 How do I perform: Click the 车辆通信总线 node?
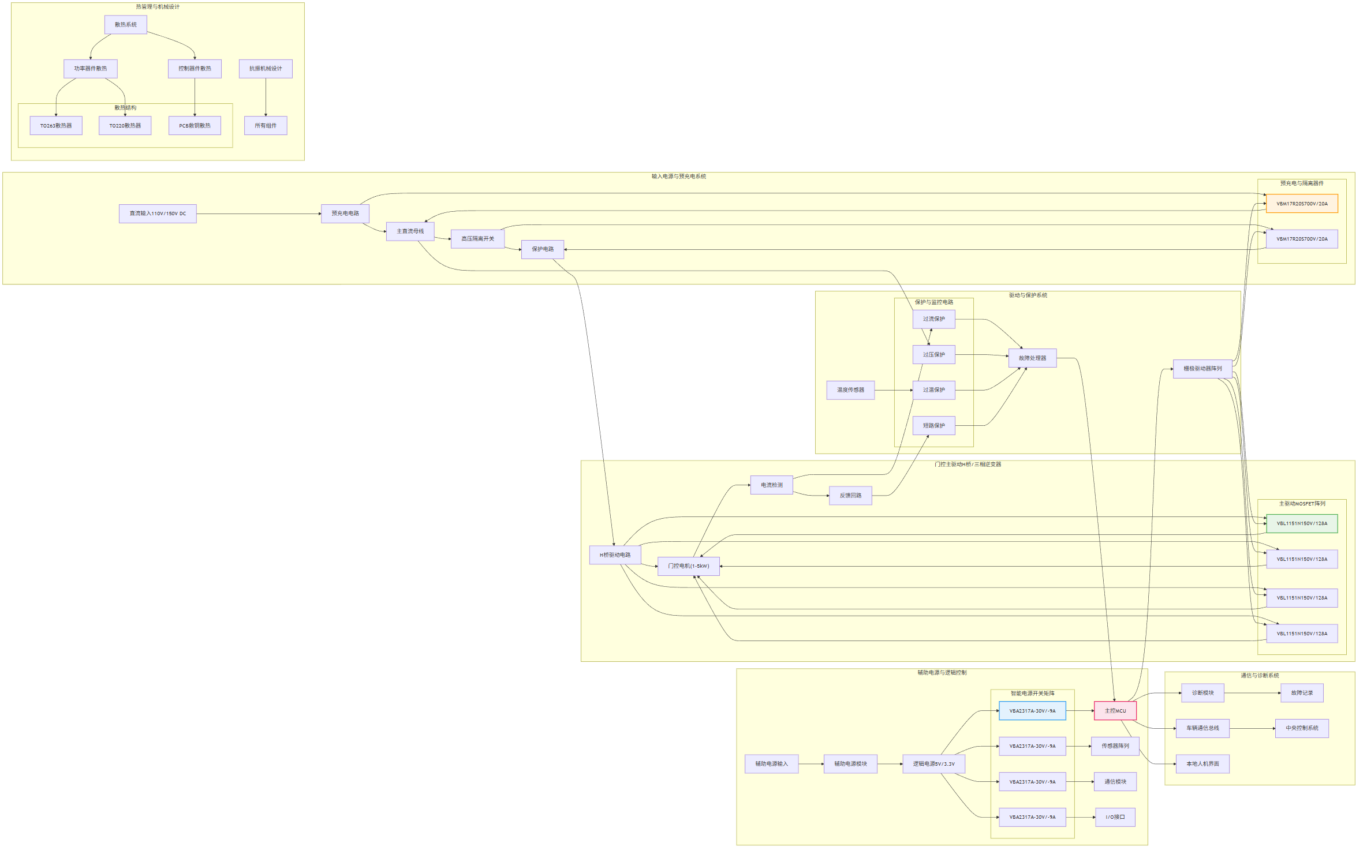pos(1202,728)
